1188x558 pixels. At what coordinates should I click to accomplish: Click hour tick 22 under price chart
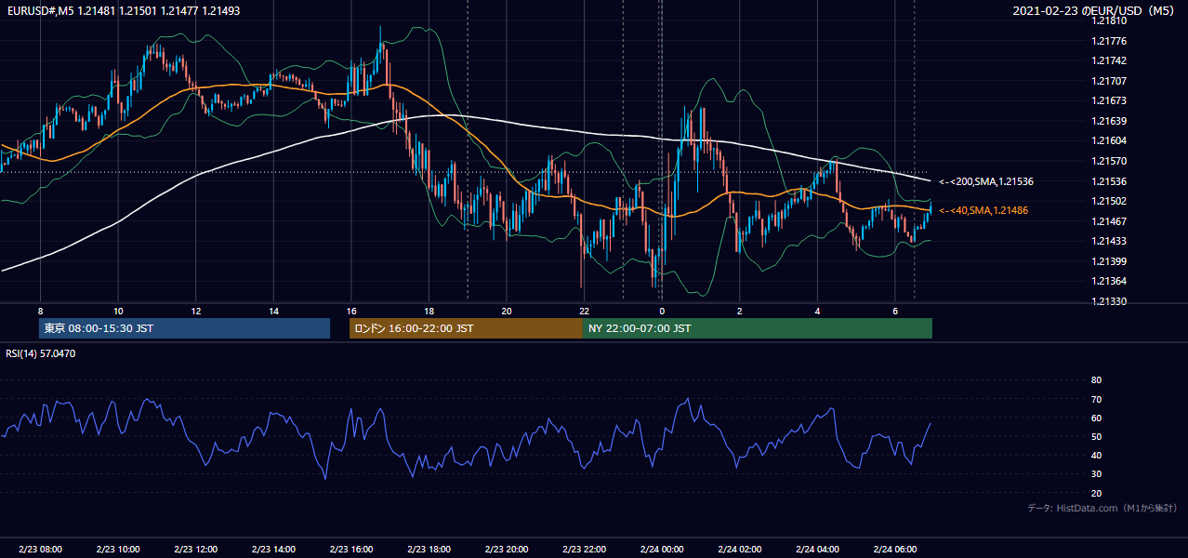pos(584,311)
